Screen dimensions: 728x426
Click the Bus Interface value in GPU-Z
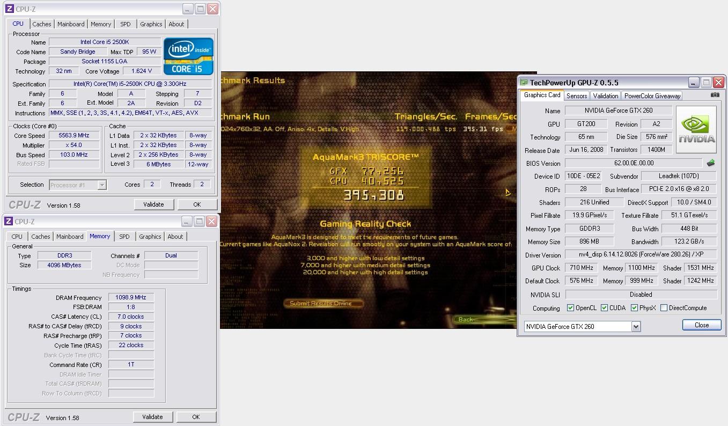point(679,189)
